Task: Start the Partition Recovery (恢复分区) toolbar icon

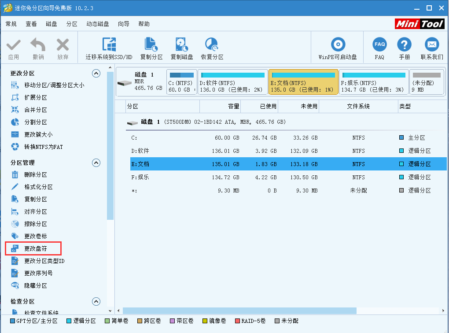Action: [x=212, y=44]
